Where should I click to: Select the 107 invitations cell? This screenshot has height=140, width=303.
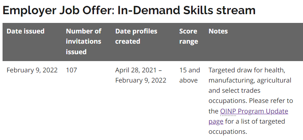pos(71,70)
